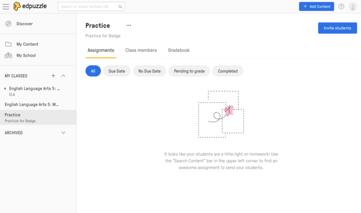Open the help question mark icon
Screen dimensions: 361x213
tap(341, 7)
